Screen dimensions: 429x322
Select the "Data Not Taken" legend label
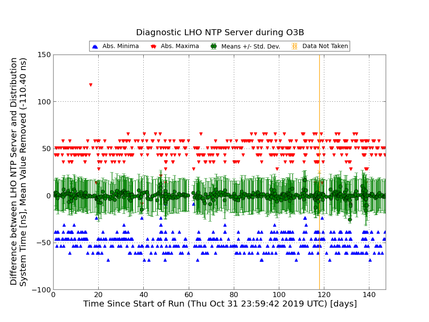click(x=325, y=46)
